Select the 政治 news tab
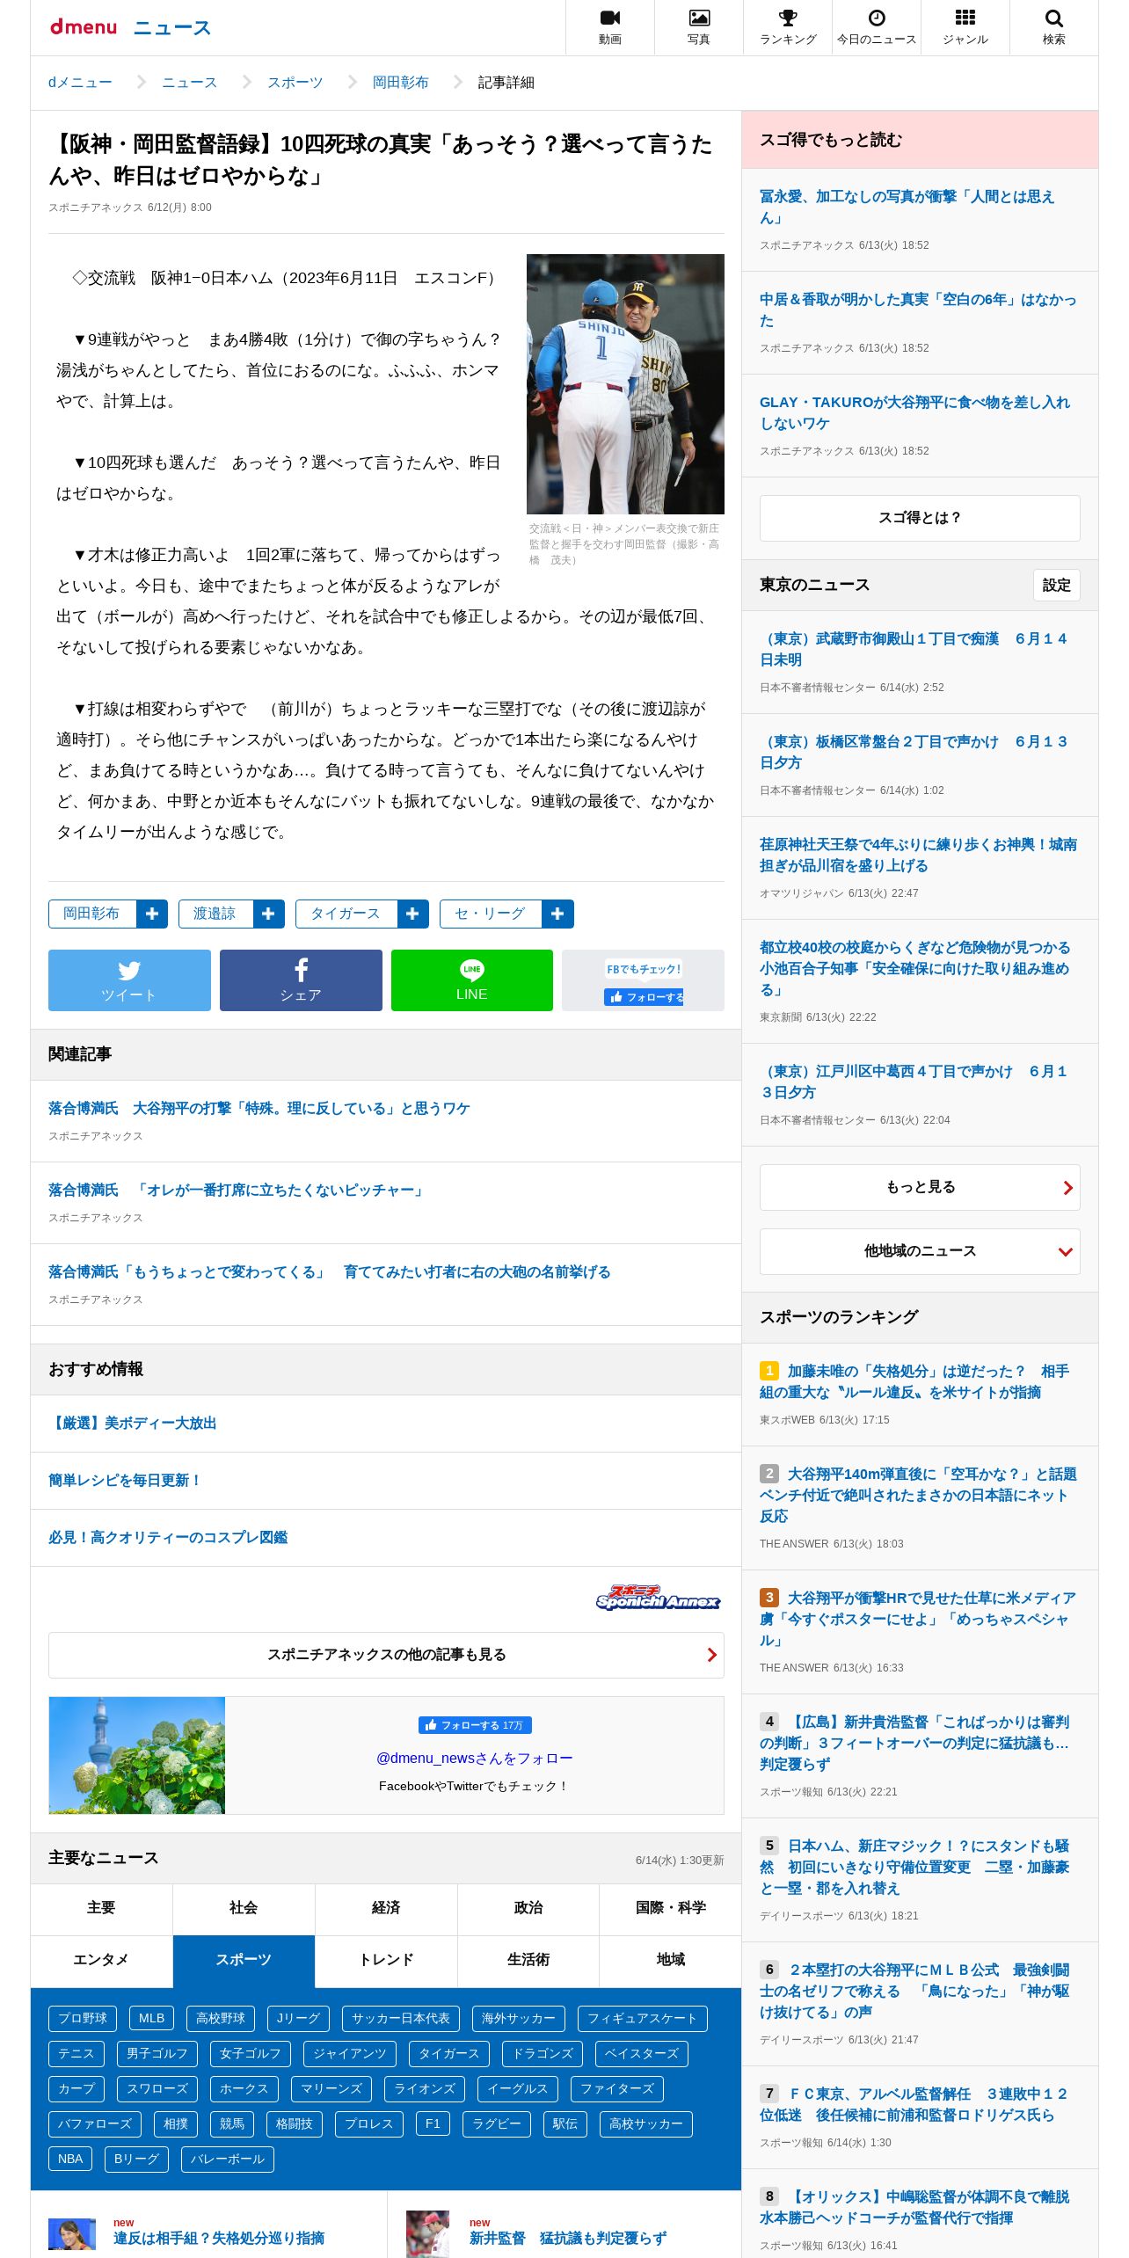This screenshot has height=2258, width=1129. click(x=528, y=1907)
